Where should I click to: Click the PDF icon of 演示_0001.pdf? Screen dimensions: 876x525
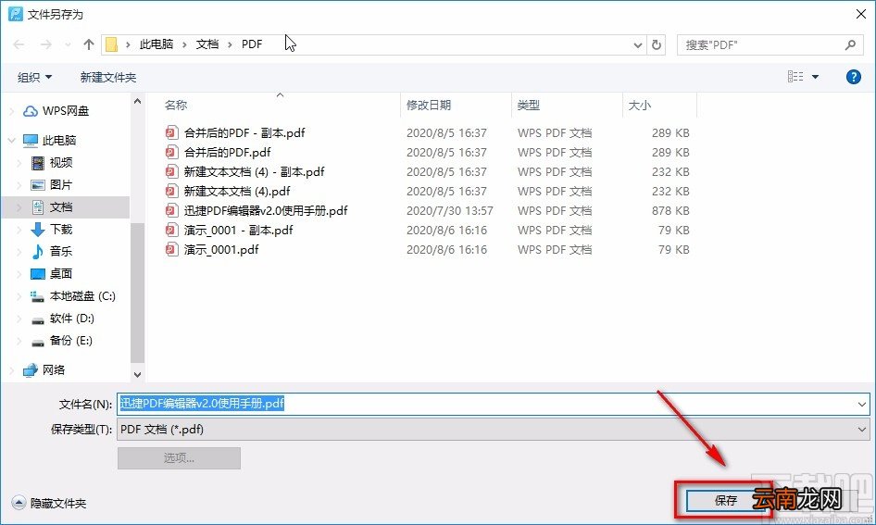[x=171, y=249]
